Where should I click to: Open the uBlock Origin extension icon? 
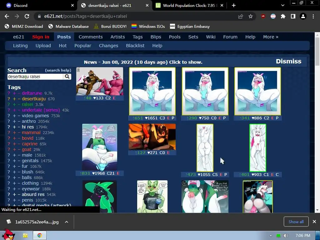pyautogui.click(x=263, y=16)
